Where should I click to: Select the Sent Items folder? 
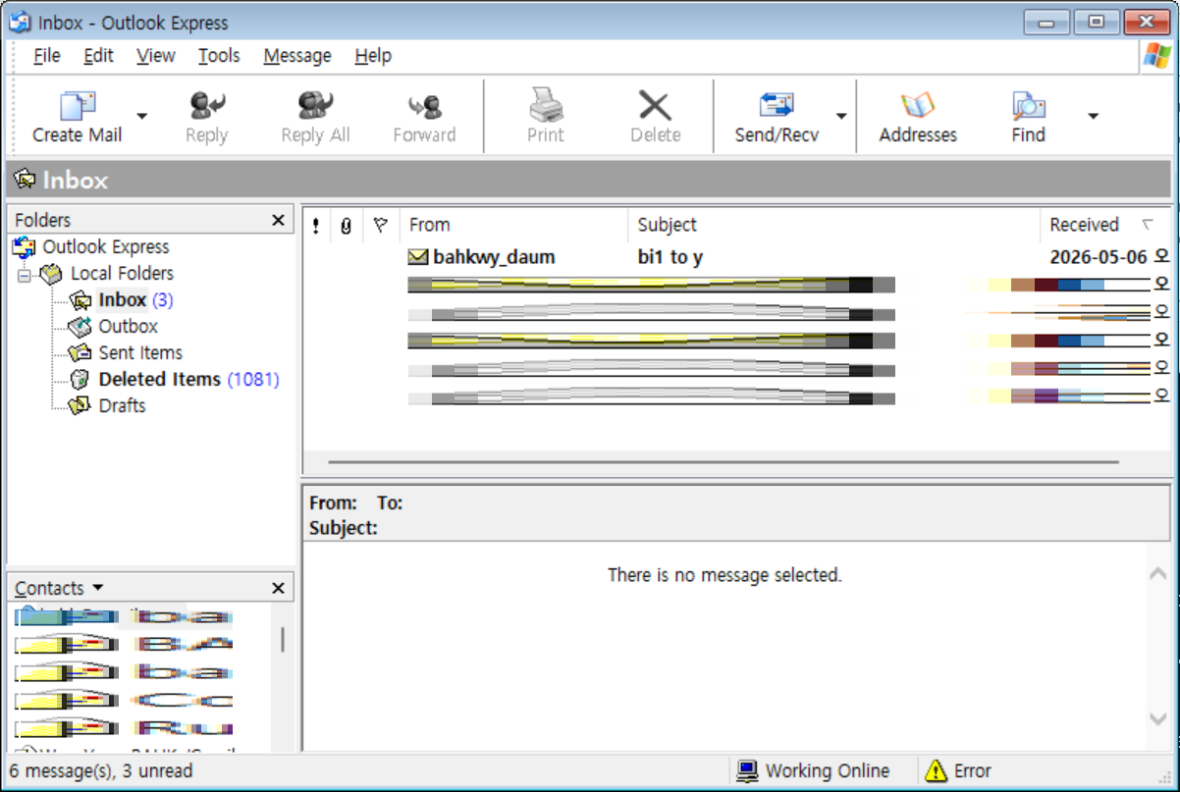140,353
